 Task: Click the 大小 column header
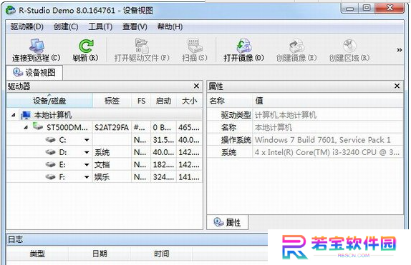[x=190, y=101]
